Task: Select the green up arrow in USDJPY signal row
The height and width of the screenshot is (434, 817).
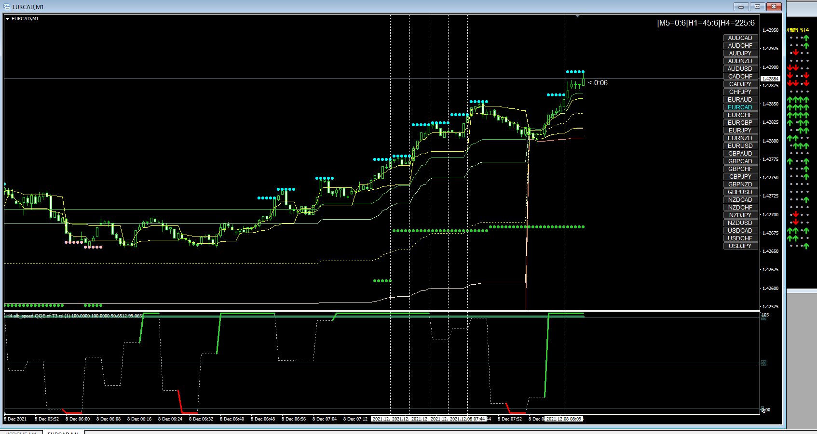Action: pyautogui.click(x=806, y=246)
